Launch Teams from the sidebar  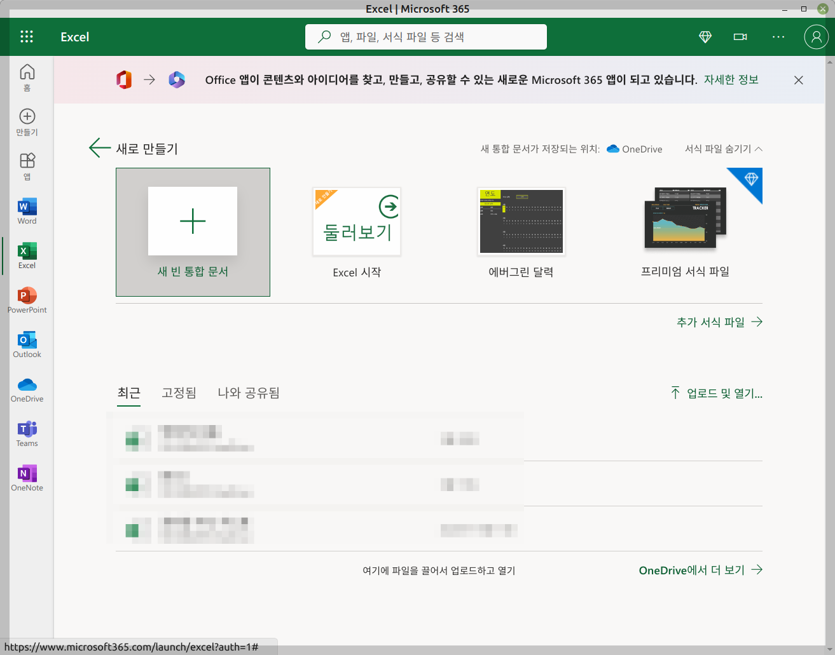click(x=27, y=433)
